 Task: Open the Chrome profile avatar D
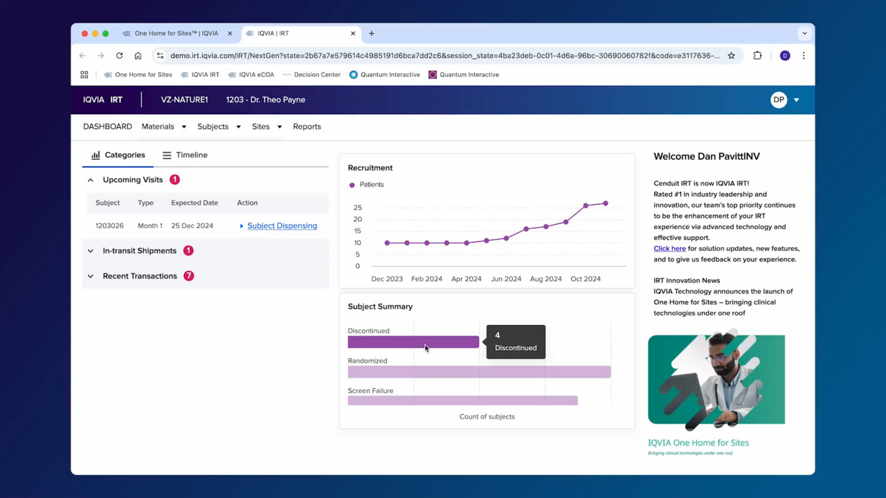(785, 55)
